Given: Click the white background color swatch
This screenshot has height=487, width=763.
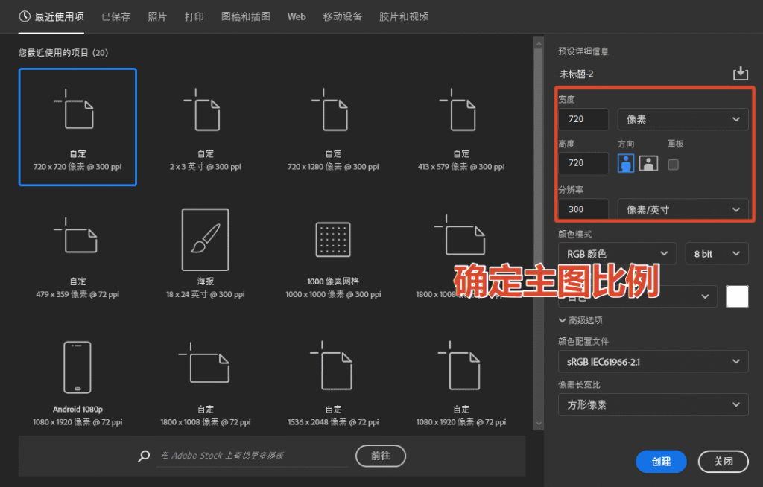Looking at the screenshot, I should tap(737, 296).
